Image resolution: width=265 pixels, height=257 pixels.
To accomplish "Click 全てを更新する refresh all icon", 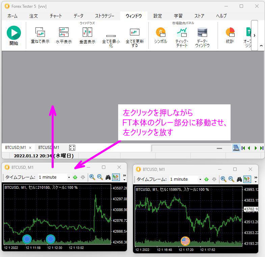I will (135, 32).
